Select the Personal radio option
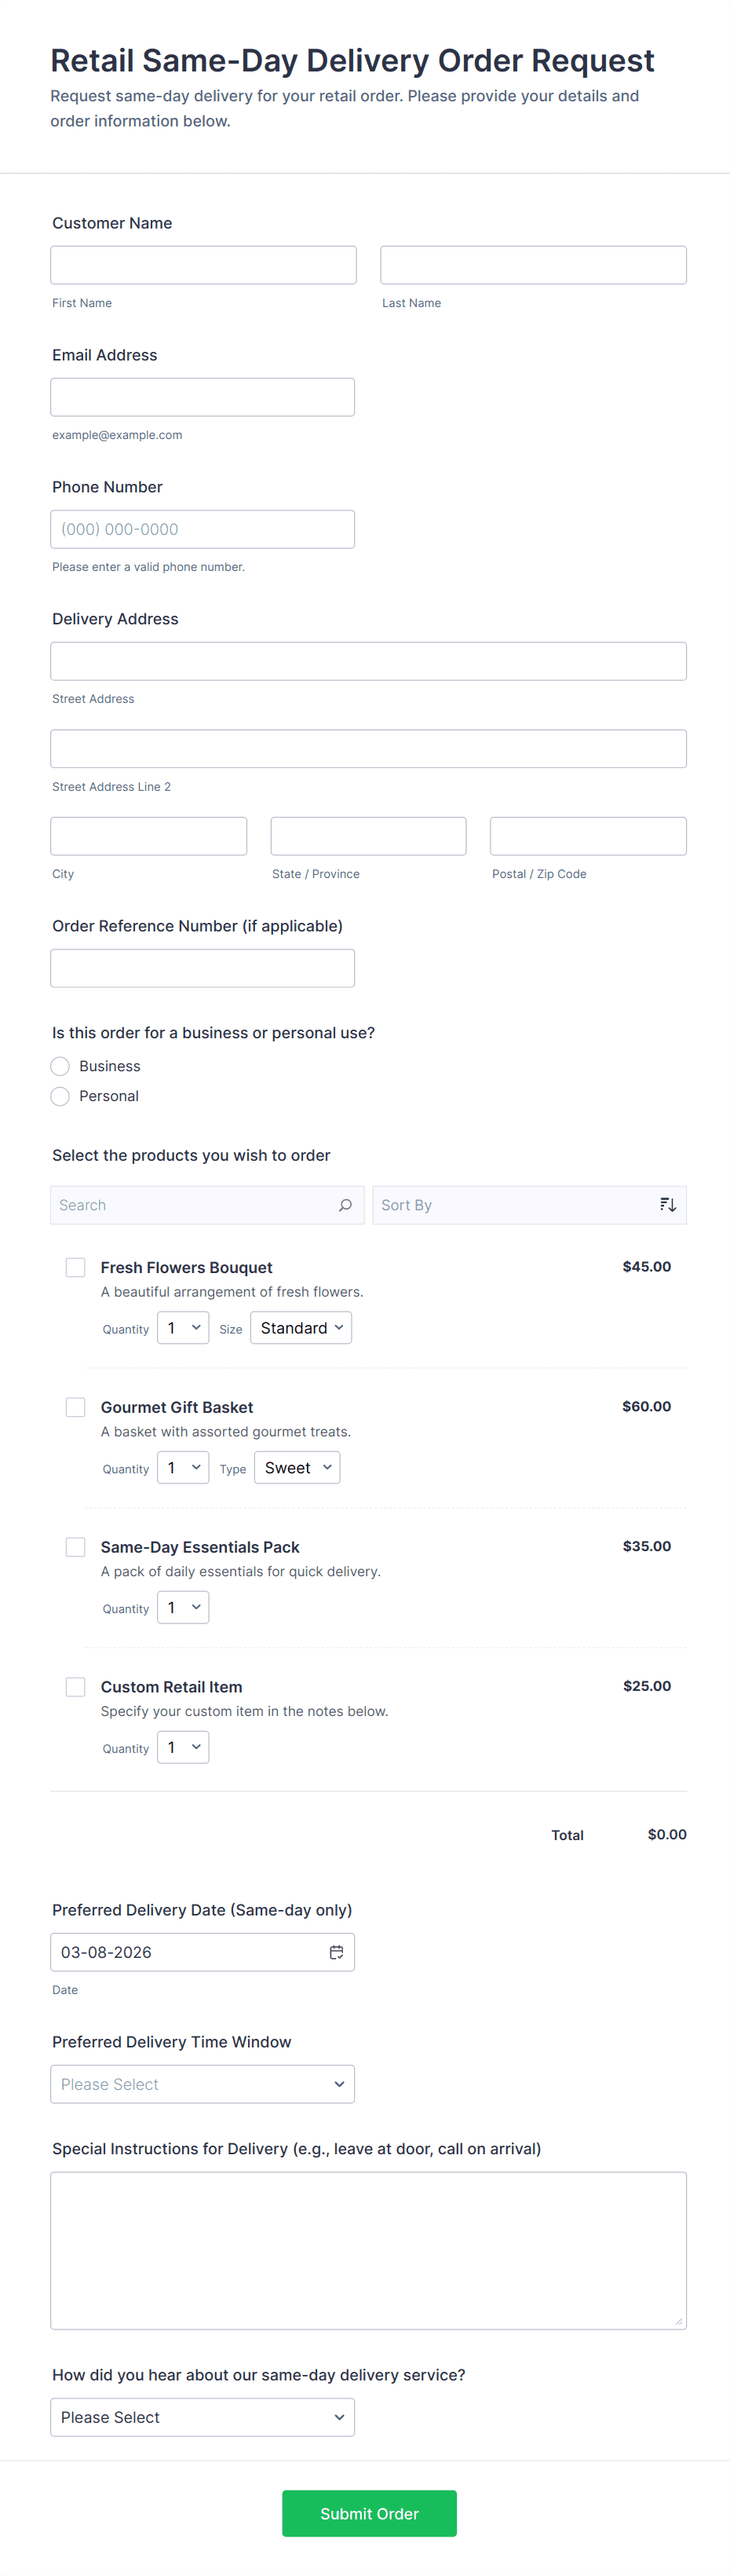The width and height of the screenshot is (730, 2576). 60,1096
